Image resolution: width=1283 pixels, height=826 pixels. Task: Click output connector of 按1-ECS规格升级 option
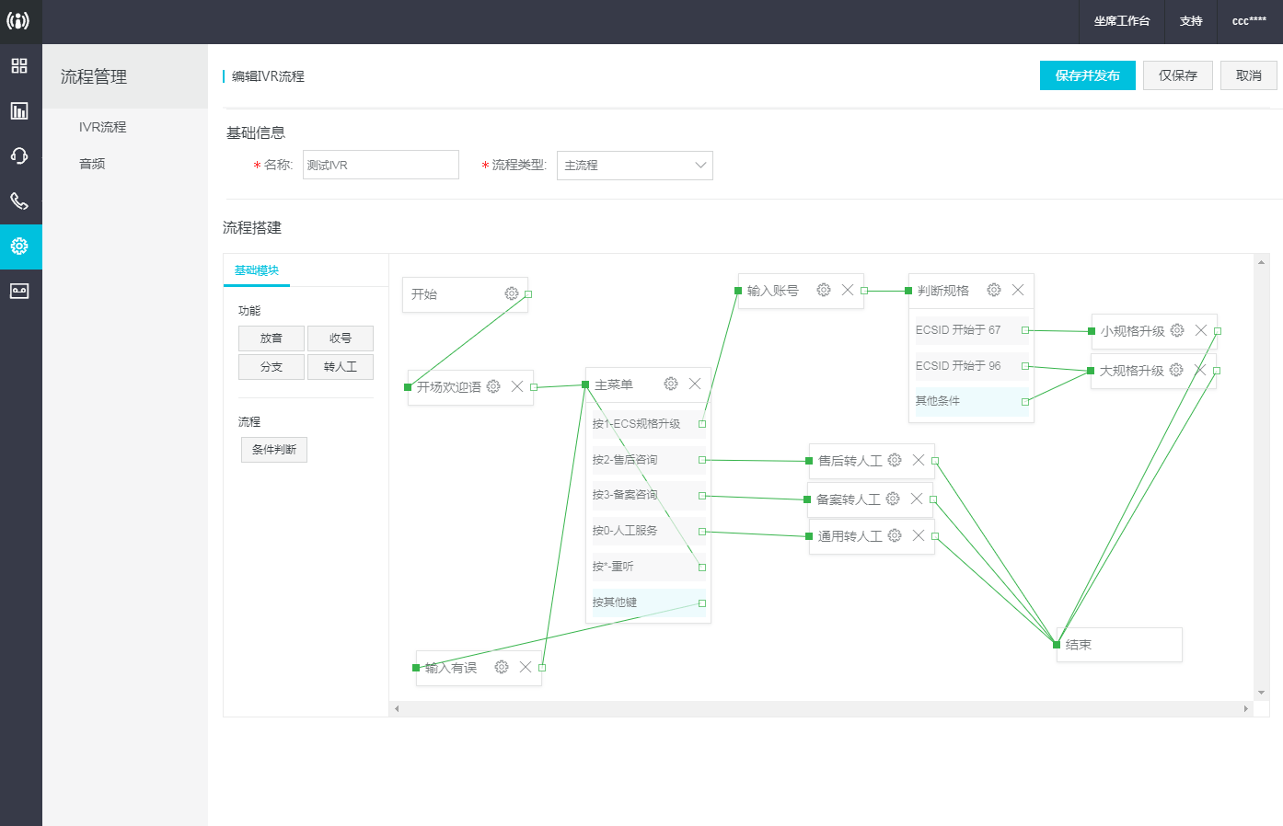[x=702, y=424]
